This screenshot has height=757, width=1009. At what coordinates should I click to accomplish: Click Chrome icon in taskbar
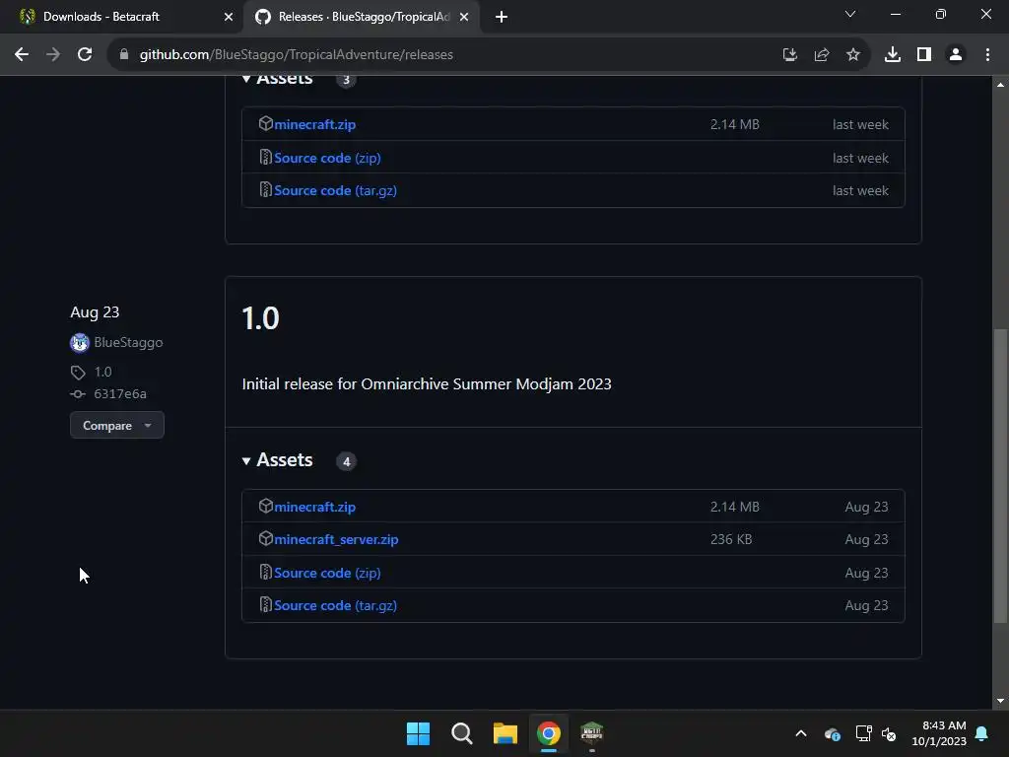click(x=549, y=733)
